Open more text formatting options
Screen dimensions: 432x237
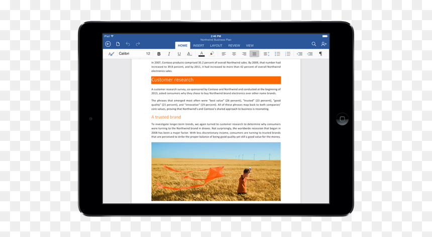[189, 54]
